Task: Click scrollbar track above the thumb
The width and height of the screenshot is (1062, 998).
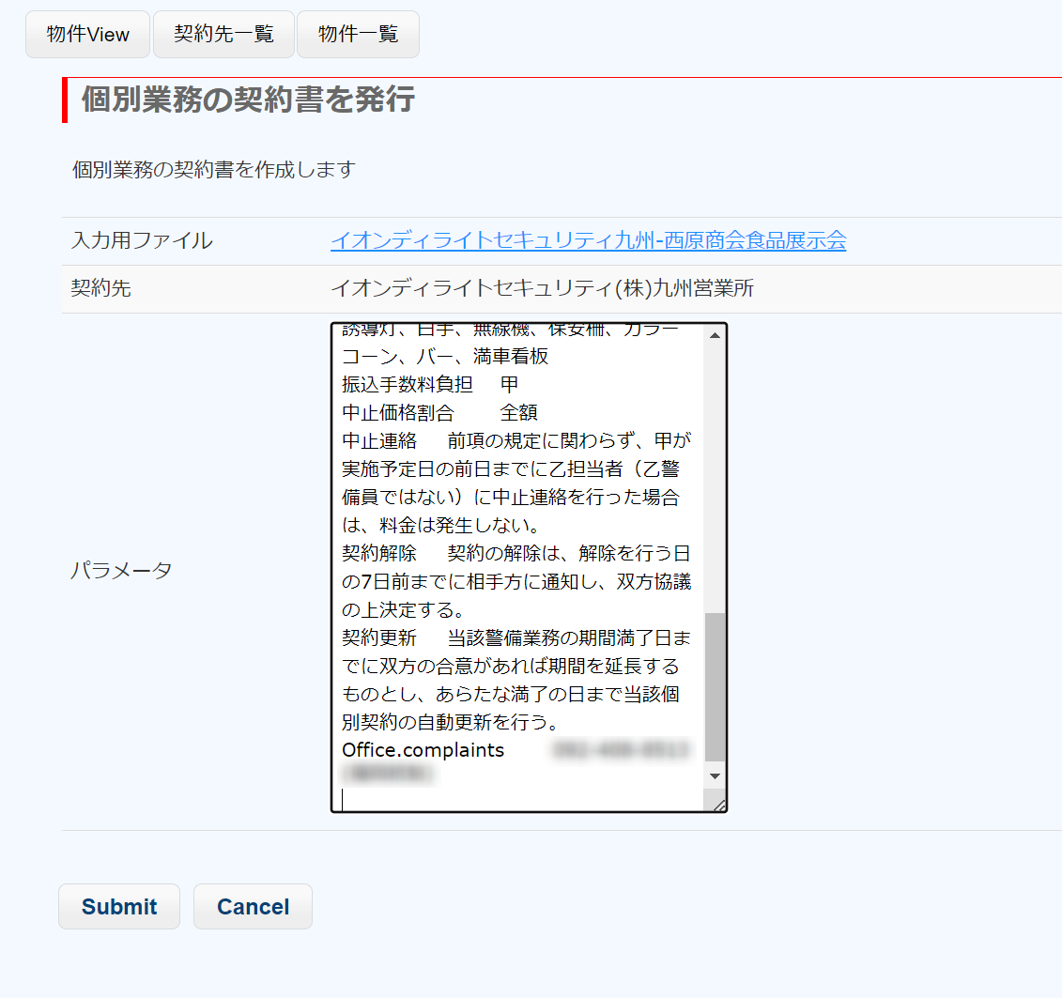Action: click(x=715, y=469)
